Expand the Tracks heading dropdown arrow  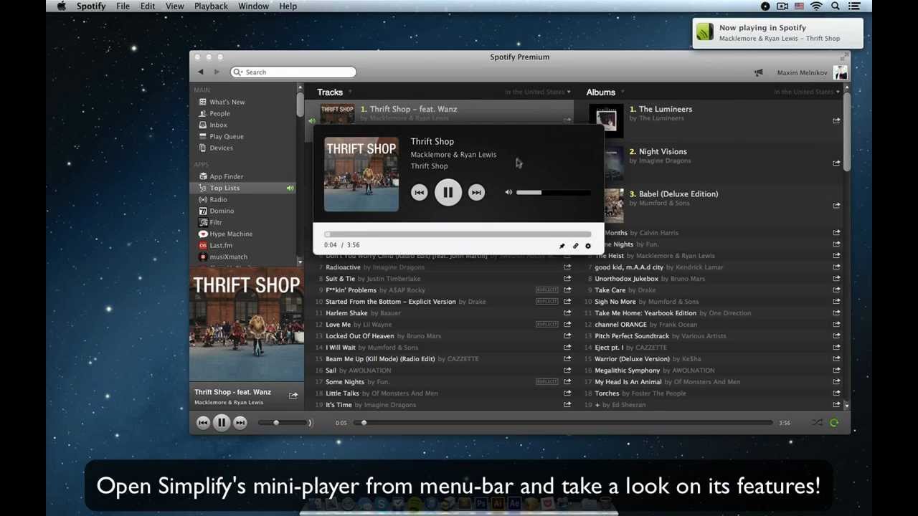[x=350, y=92]
